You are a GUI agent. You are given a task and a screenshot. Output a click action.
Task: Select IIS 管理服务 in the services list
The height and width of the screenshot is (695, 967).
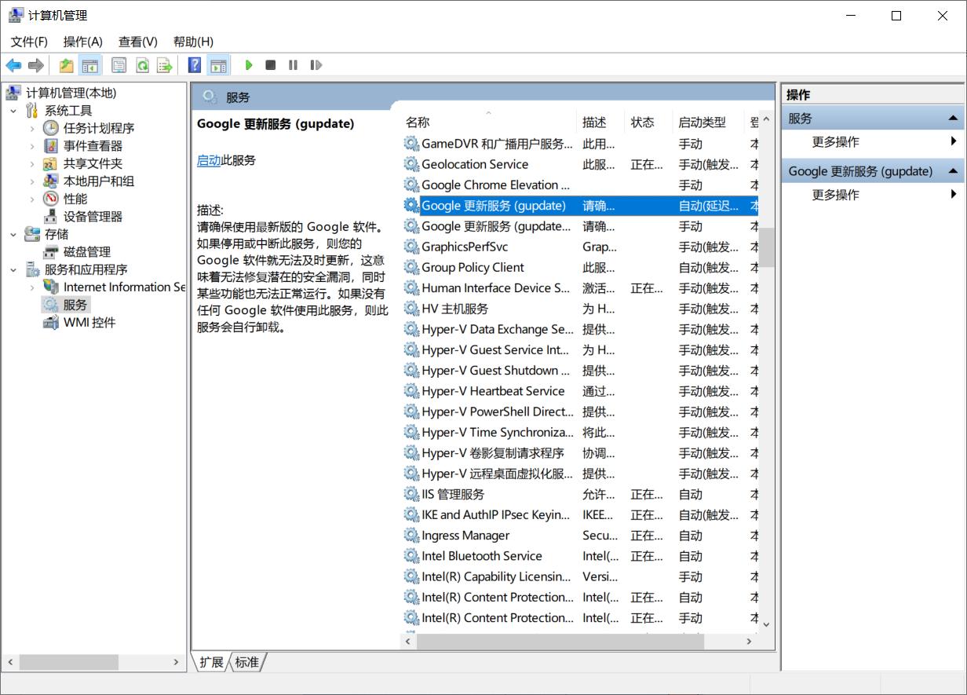[x=453, y=494]
